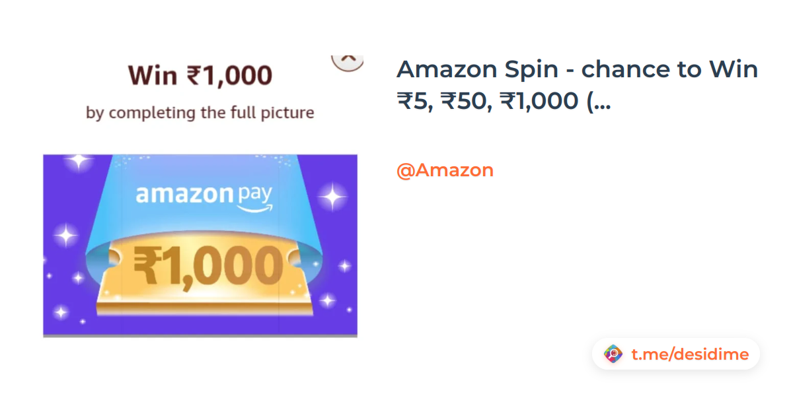Click the DesiDime logo icon
Viewport: 793px width, 396px height.
[x=614, y=354]
